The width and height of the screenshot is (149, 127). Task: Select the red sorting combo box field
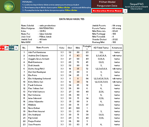(107, 11)
